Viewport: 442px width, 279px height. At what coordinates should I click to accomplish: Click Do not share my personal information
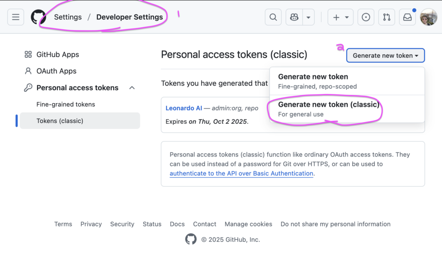(335, 224)
